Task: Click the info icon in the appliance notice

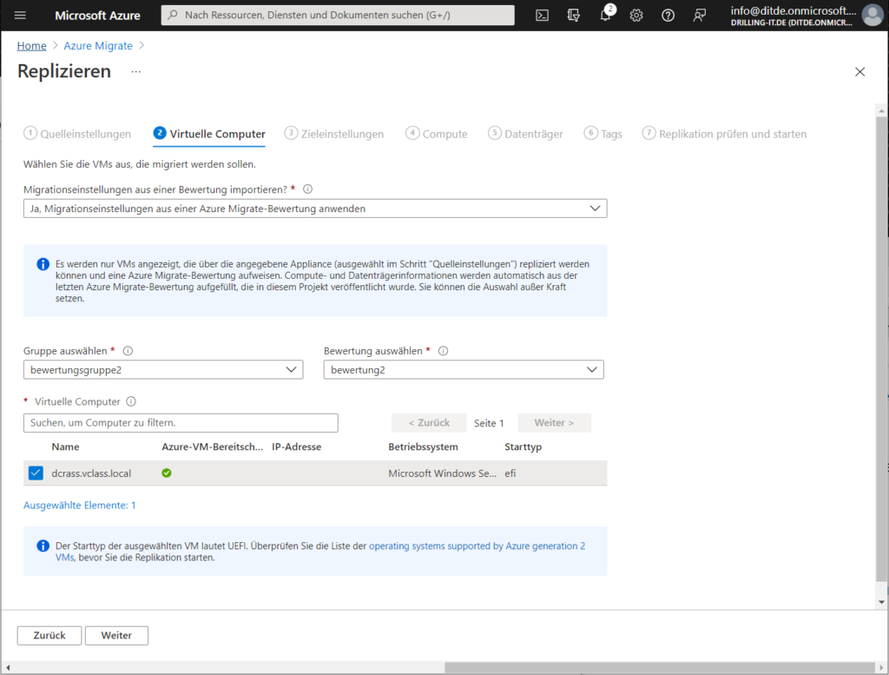Action: (43, 264)
